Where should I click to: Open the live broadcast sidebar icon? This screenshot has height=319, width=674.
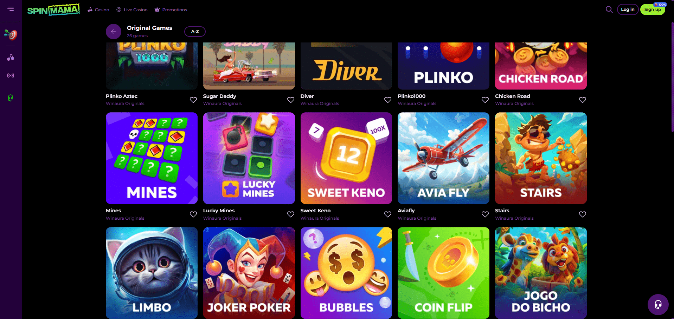coord(11,75)
